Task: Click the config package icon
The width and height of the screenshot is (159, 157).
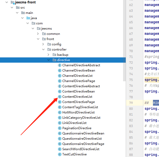Action: click(x=49, y=44)
